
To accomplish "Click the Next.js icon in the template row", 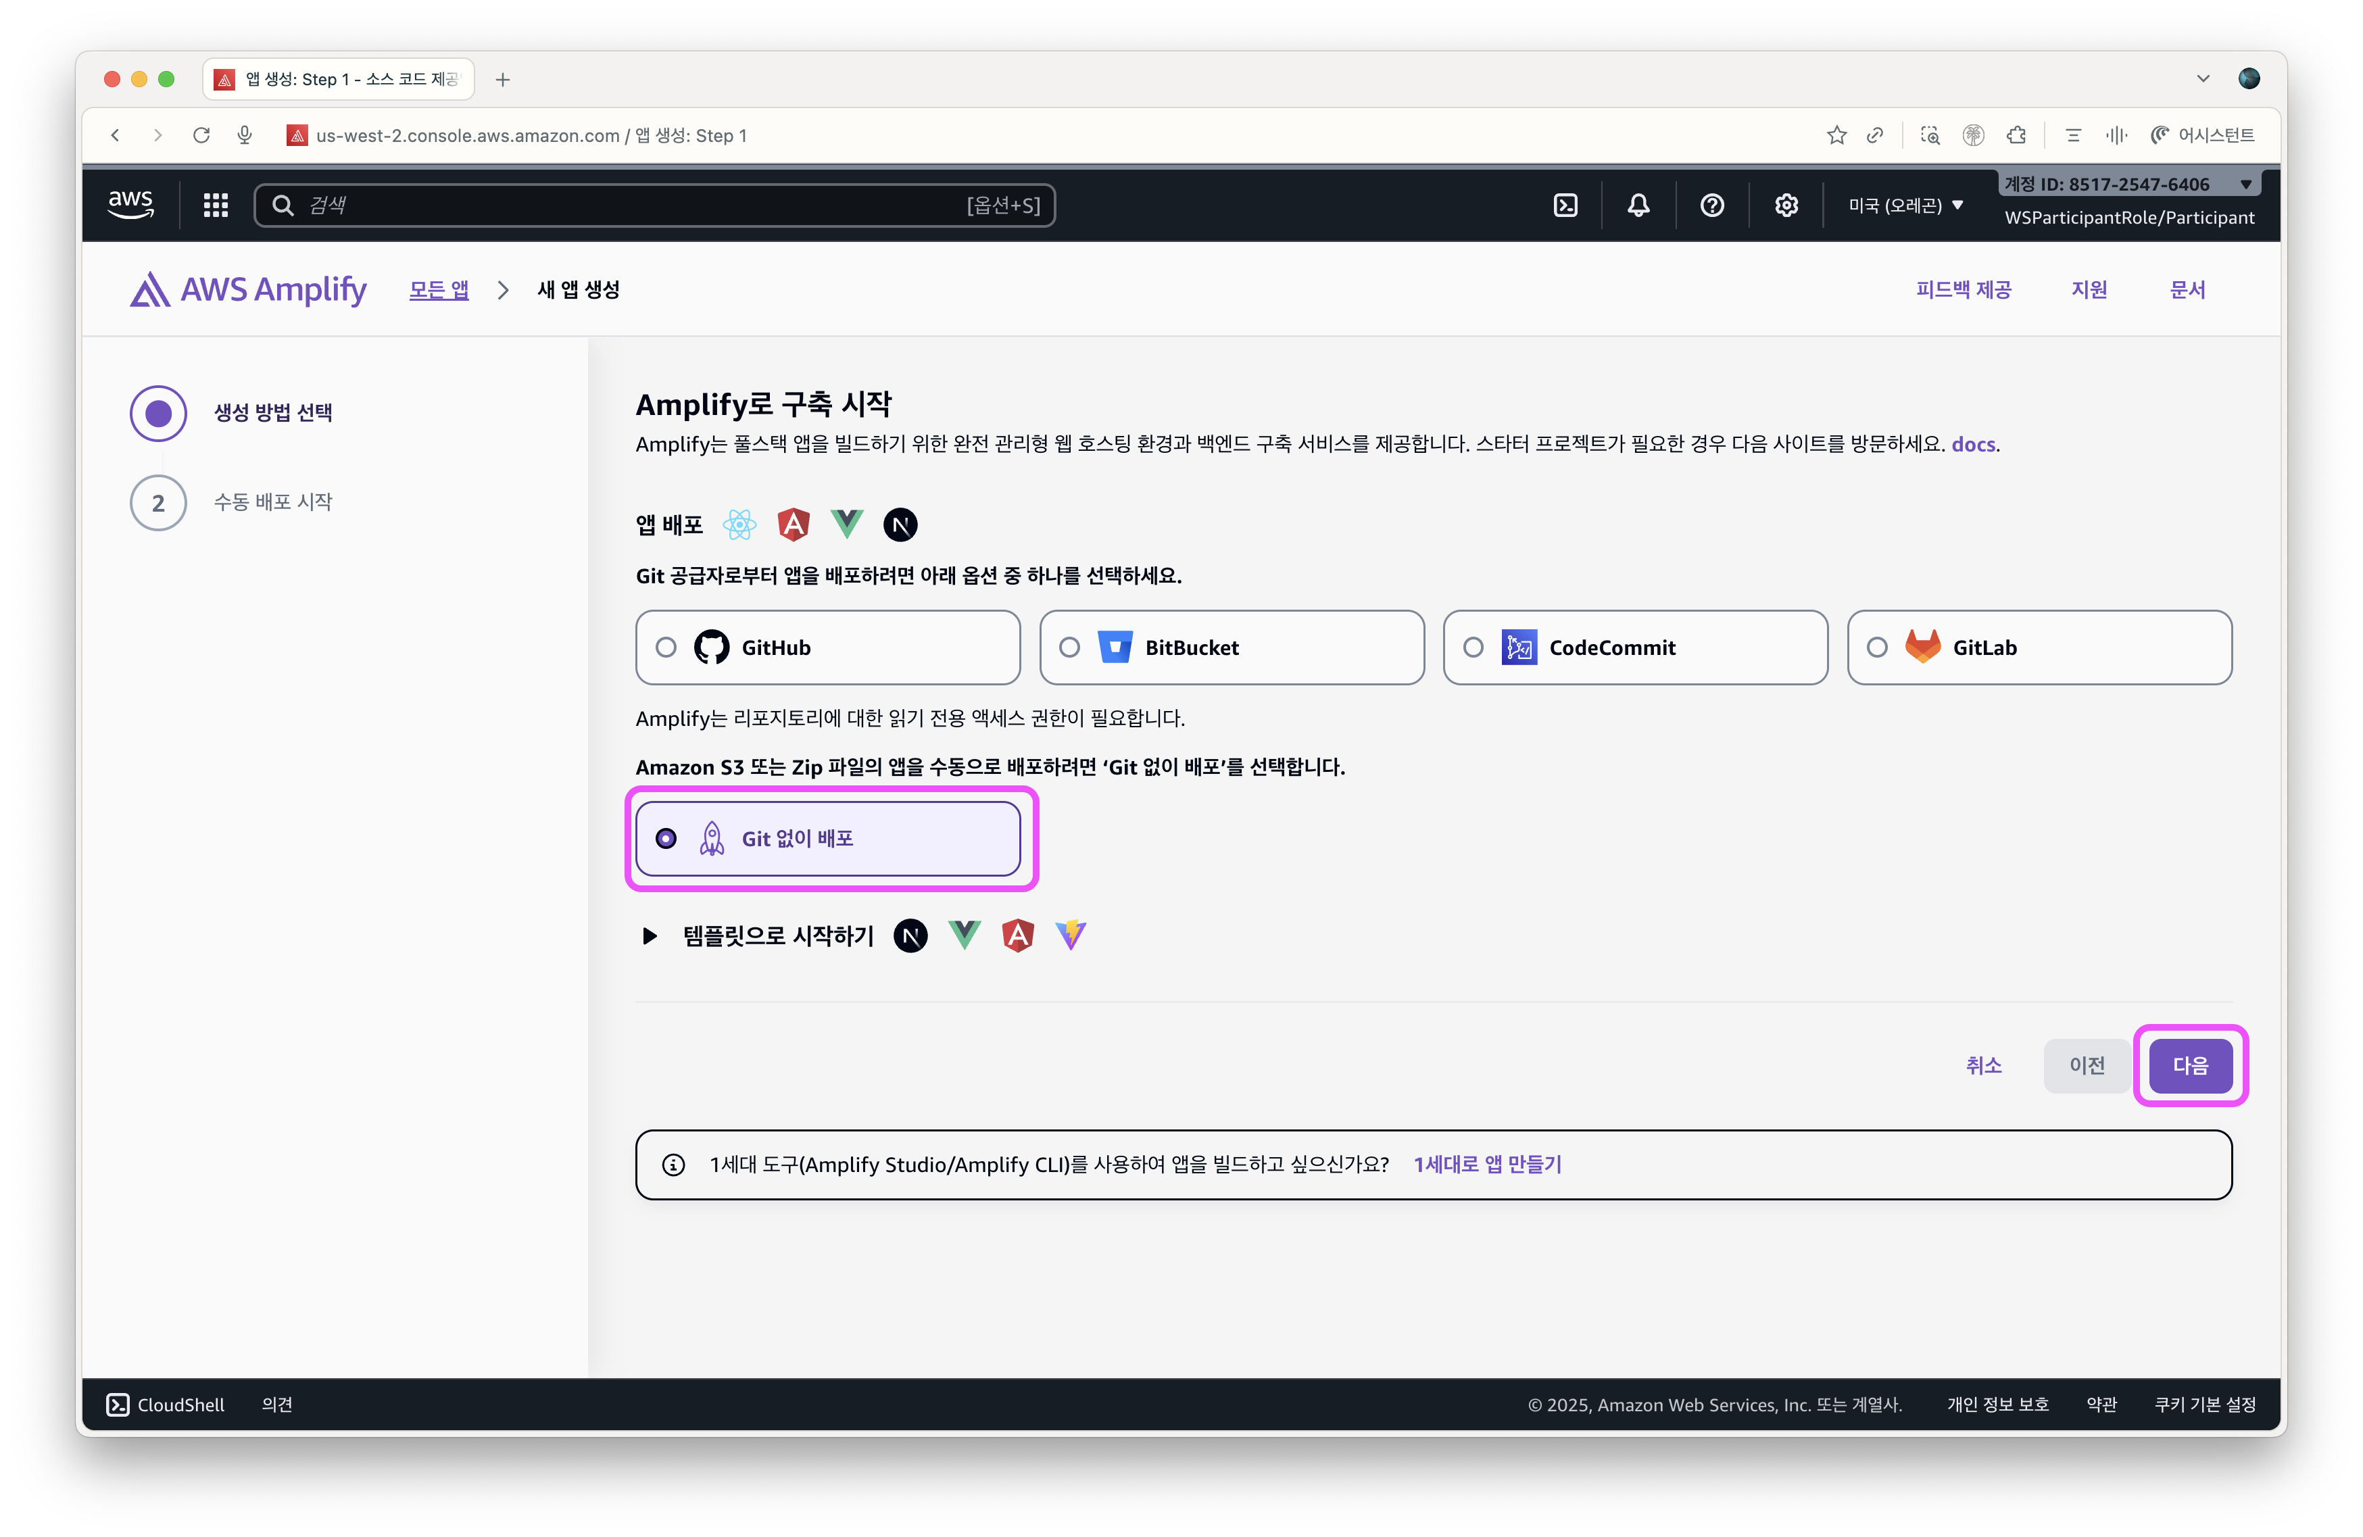I will (910, 935).
